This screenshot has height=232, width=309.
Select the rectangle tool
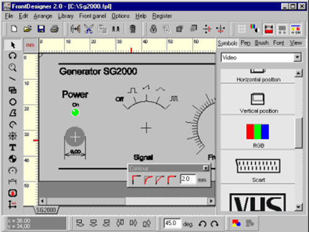(x=12, y=90)
